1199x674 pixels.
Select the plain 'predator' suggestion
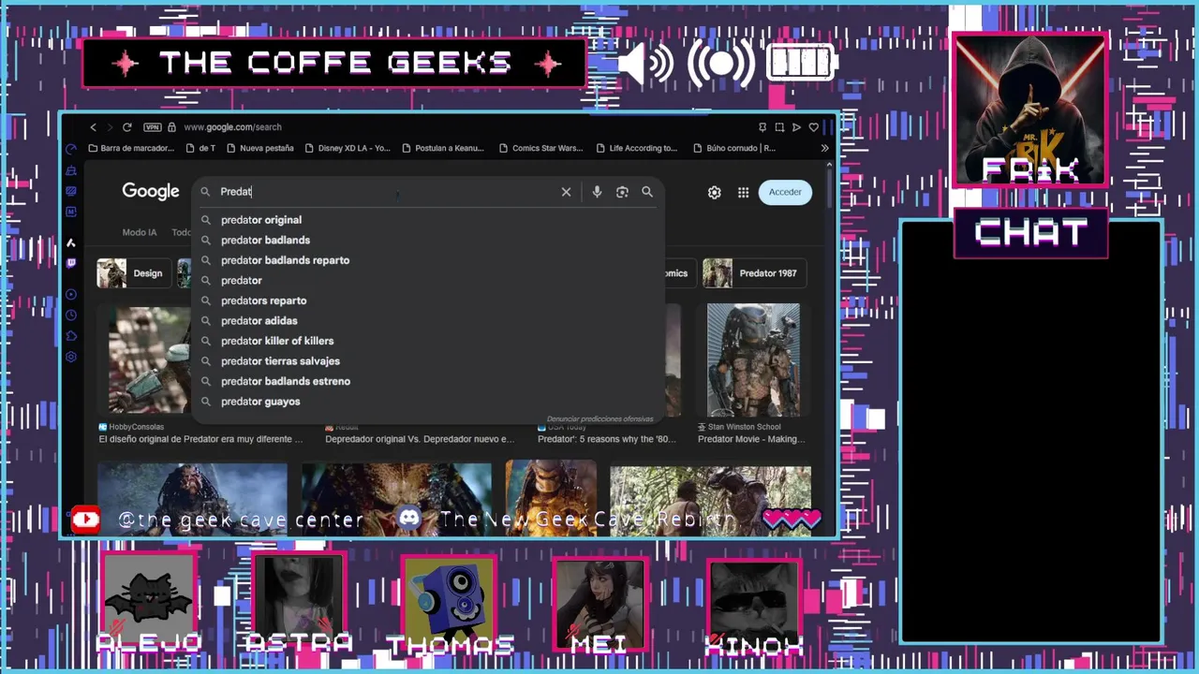tap(428, 281)
